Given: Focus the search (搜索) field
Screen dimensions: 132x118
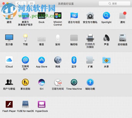Looking at the screenshot, I should [x=114, y=4].
